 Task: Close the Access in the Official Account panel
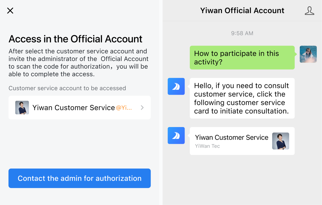click(x=10, y=11)
